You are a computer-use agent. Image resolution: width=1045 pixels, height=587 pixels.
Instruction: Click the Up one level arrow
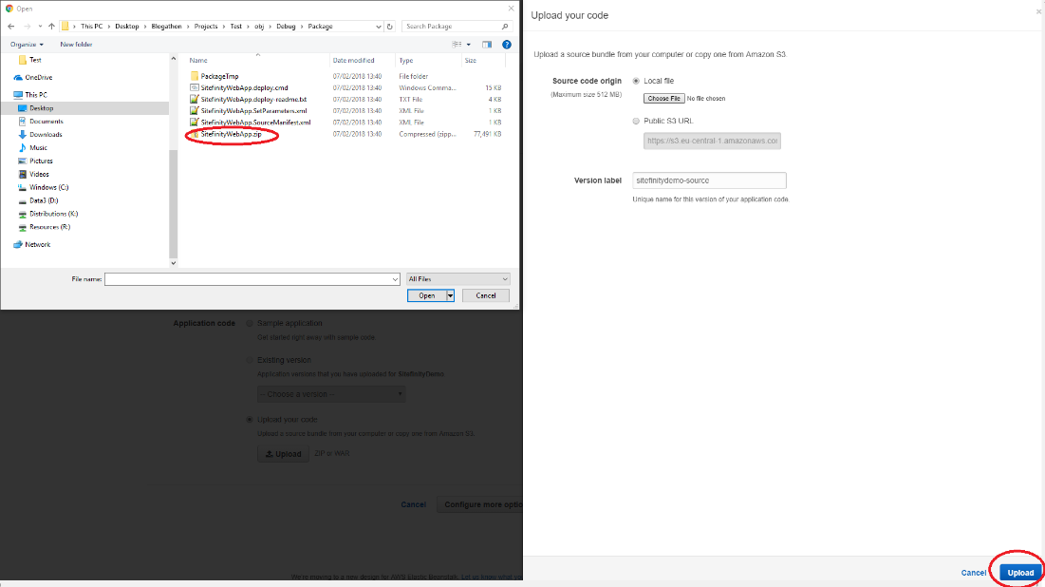(51, 27)
